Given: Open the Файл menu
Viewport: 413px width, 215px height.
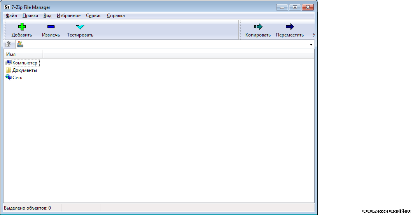Looking at the screenshot, I should point(11,16).
